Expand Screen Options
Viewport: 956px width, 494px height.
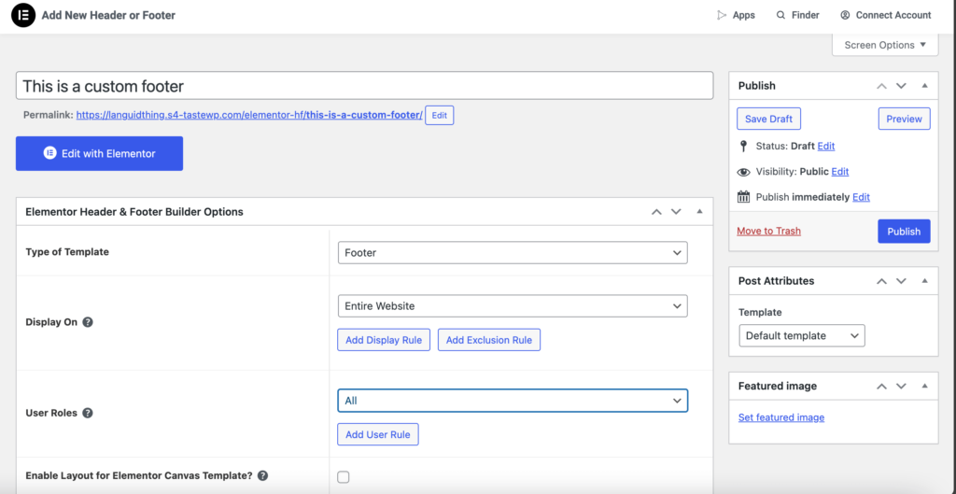tap(885, 45)
